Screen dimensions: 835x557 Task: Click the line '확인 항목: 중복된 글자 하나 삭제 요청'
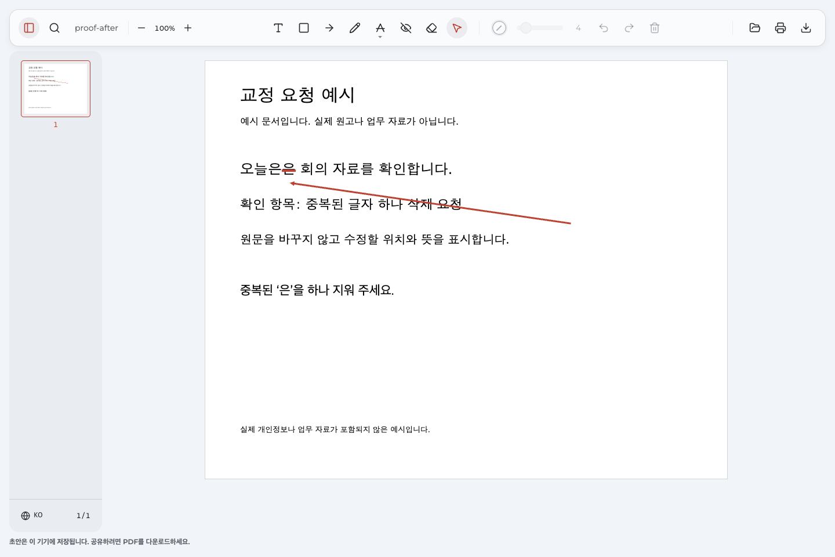351,204
